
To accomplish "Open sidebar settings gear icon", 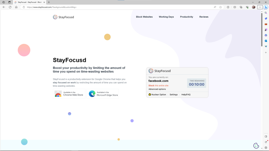I will point(266,147).
